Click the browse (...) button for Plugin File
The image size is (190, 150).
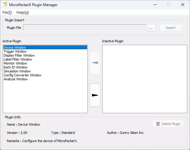click(151, 28)
